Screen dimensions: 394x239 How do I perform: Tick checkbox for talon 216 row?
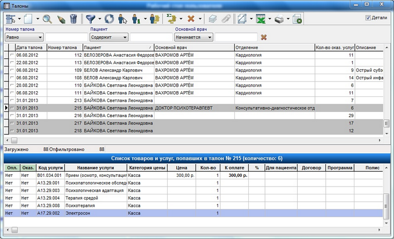(x=12, y=116)
